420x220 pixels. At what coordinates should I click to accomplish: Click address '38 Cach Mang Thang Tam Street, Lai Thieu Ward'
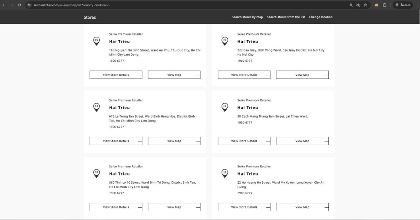[x=273, y=116]
